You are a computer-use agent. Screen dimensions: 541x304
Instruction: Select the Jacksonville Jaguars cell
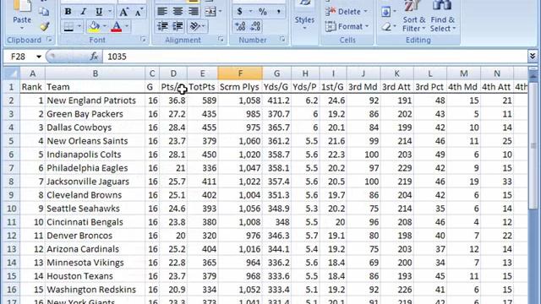point(96,182)
